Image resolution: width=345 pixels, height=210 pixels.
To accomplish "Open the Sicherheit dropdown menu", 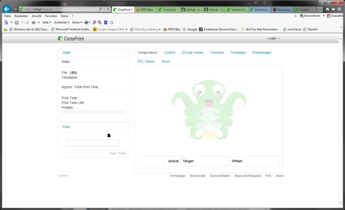I will (x=62, y=22).
